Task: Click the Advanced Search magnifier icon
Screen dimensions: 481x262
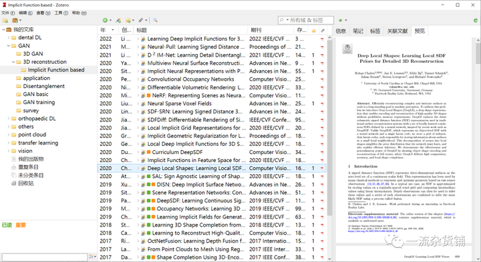Action: pyautogui.click(x=155, y=20)
